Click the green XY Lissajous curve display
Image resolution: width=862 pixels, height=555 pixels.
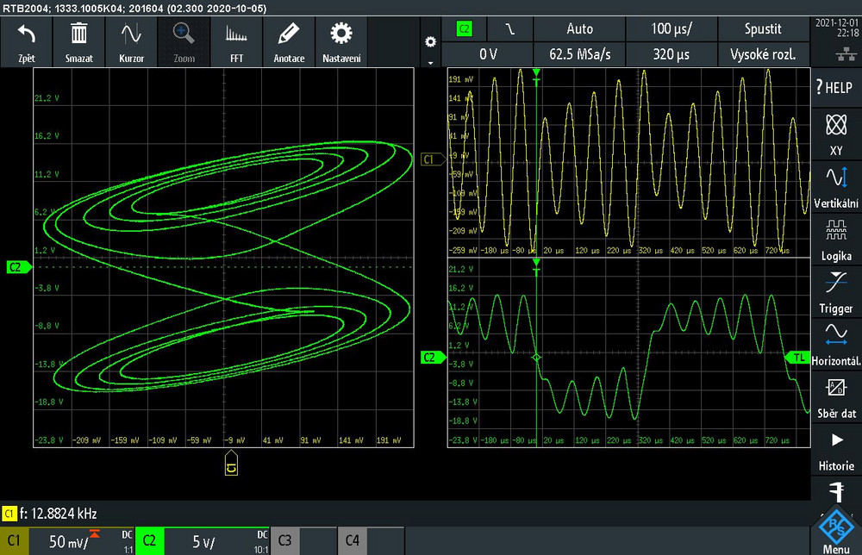224,258
